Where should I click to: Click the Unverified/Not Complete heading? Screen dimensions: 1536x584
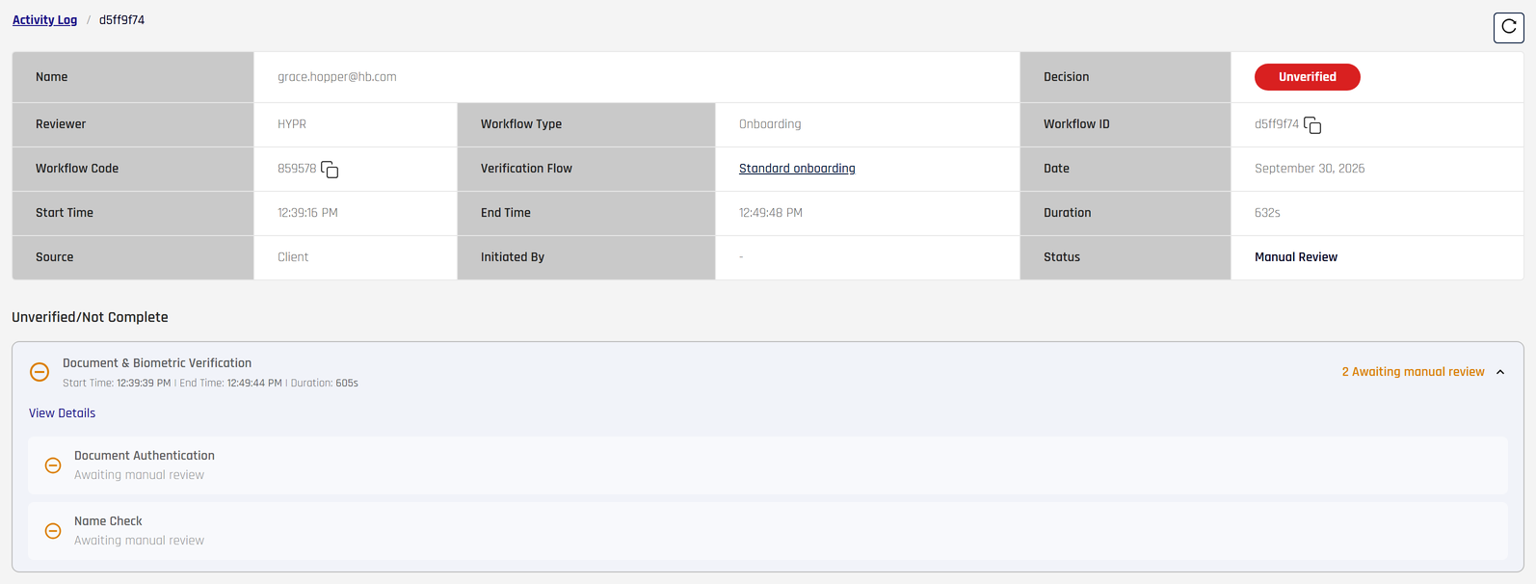coord(90,317)
